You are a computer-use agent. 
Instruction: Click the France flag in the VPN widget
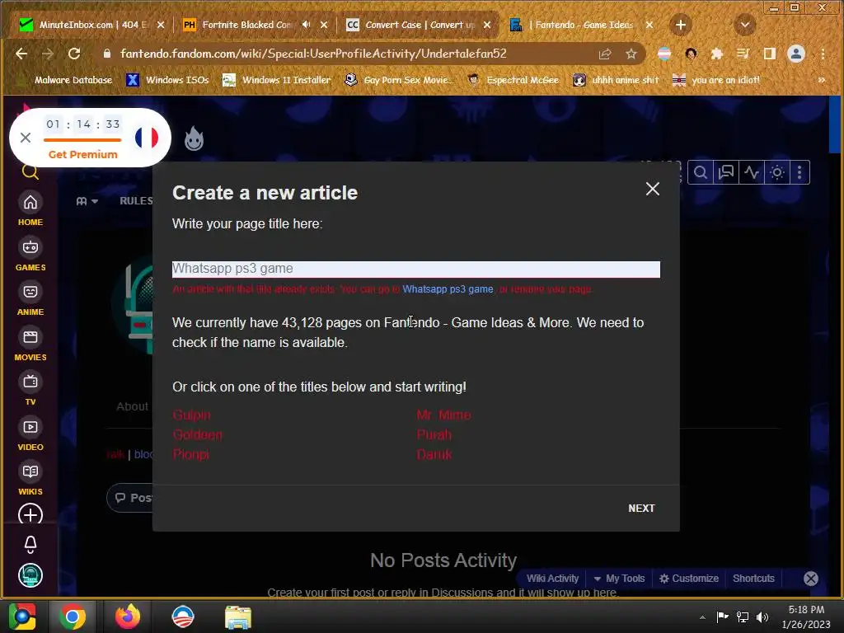(x=147, y=138)
